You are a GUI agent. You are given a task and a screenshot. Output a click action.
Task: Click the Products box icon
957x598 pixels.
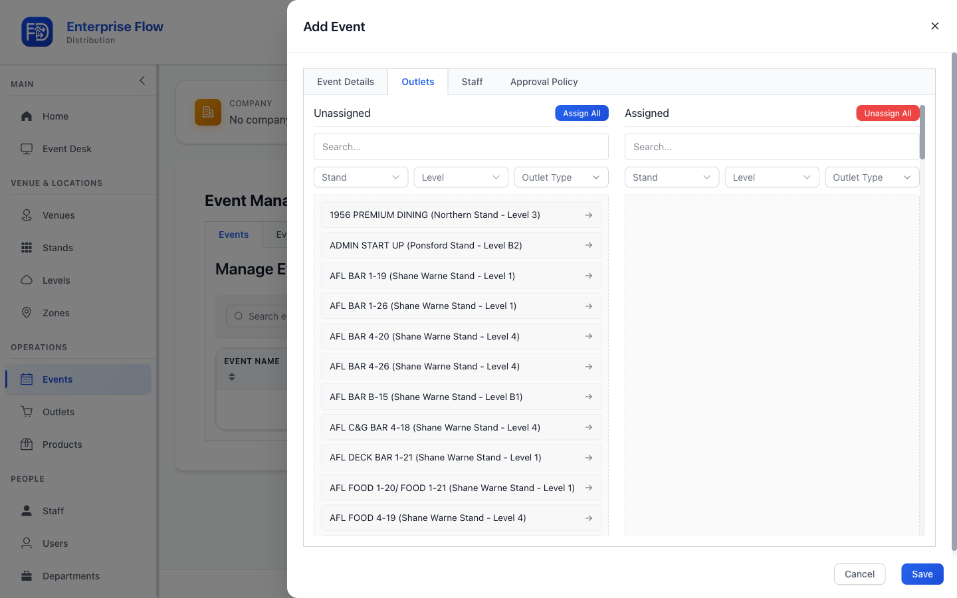pos(27,445)
